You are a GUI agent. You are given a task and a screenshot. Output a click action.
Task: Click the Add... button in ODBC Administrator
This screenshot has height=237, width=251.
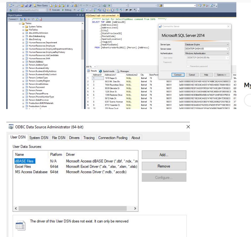[x=164, y=155]
